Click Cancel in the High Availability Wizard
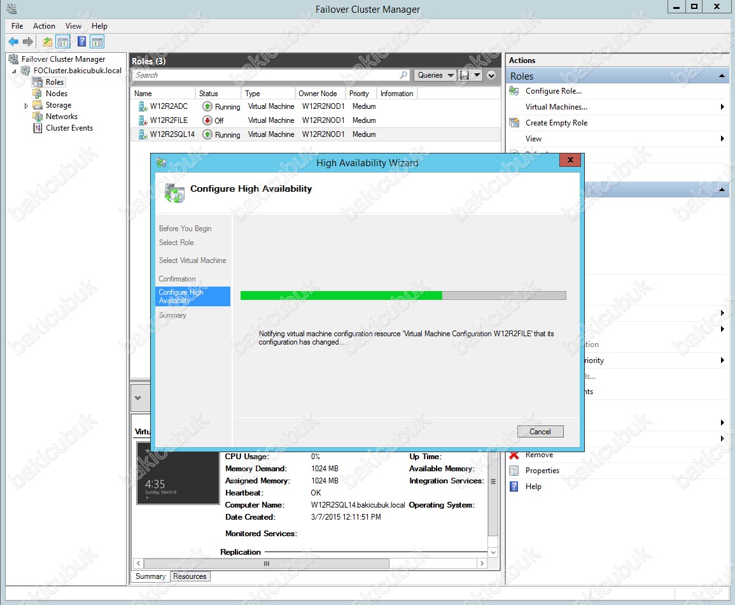Screen dimensions: 735x605 [540, 432]
